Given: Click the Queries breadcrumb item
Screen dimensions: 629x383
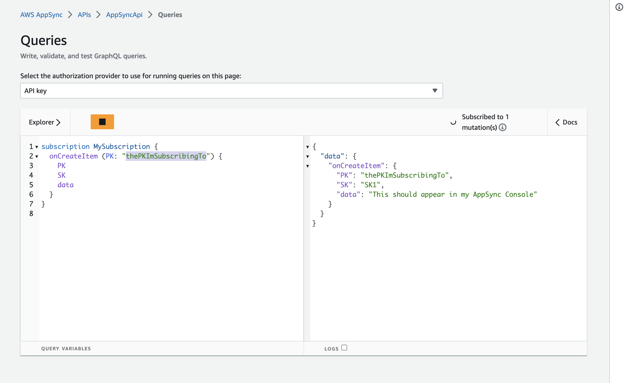Looking at the screenshot, I should 170,15.
